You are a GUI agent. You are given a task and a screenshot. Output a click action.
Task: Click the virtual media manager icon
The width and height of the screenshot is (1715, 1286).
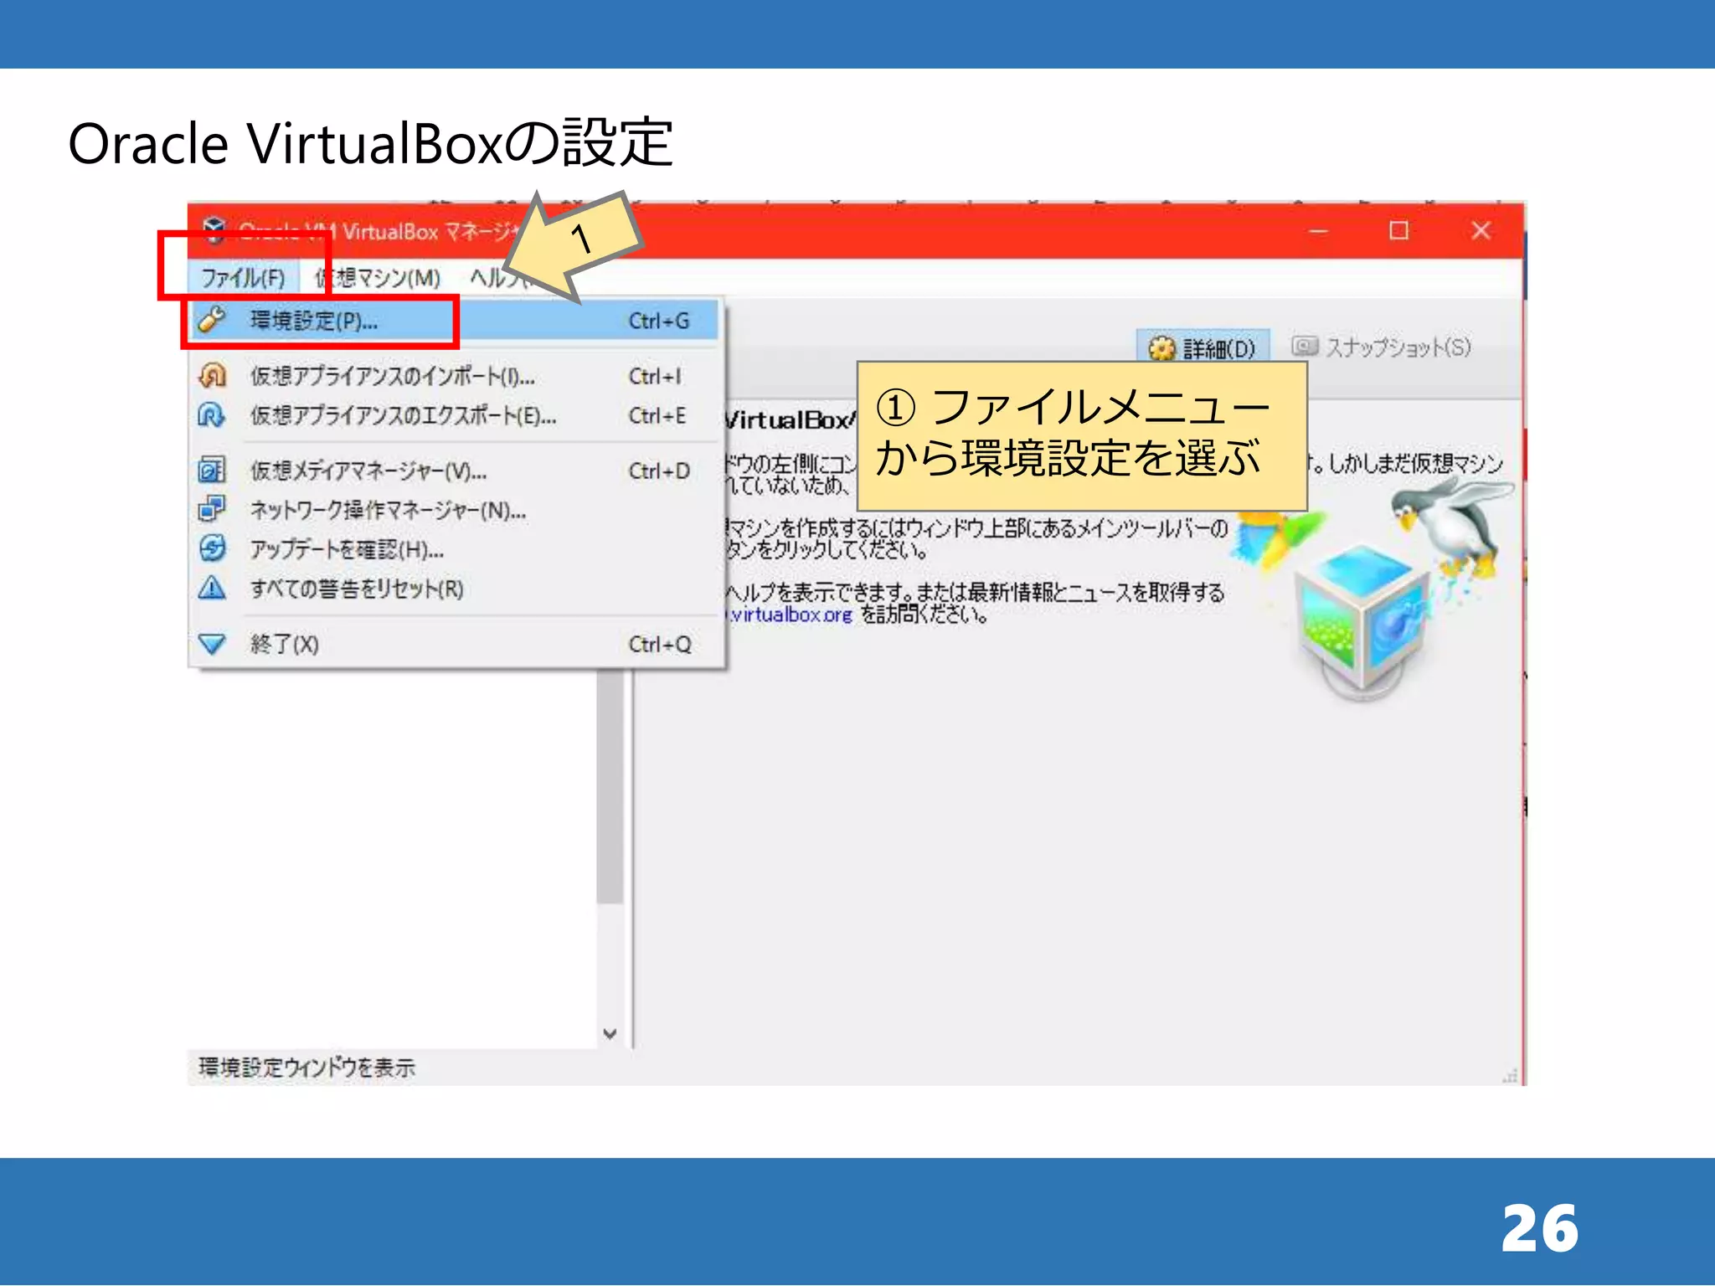pyautogui.click(x=212, y=471)
